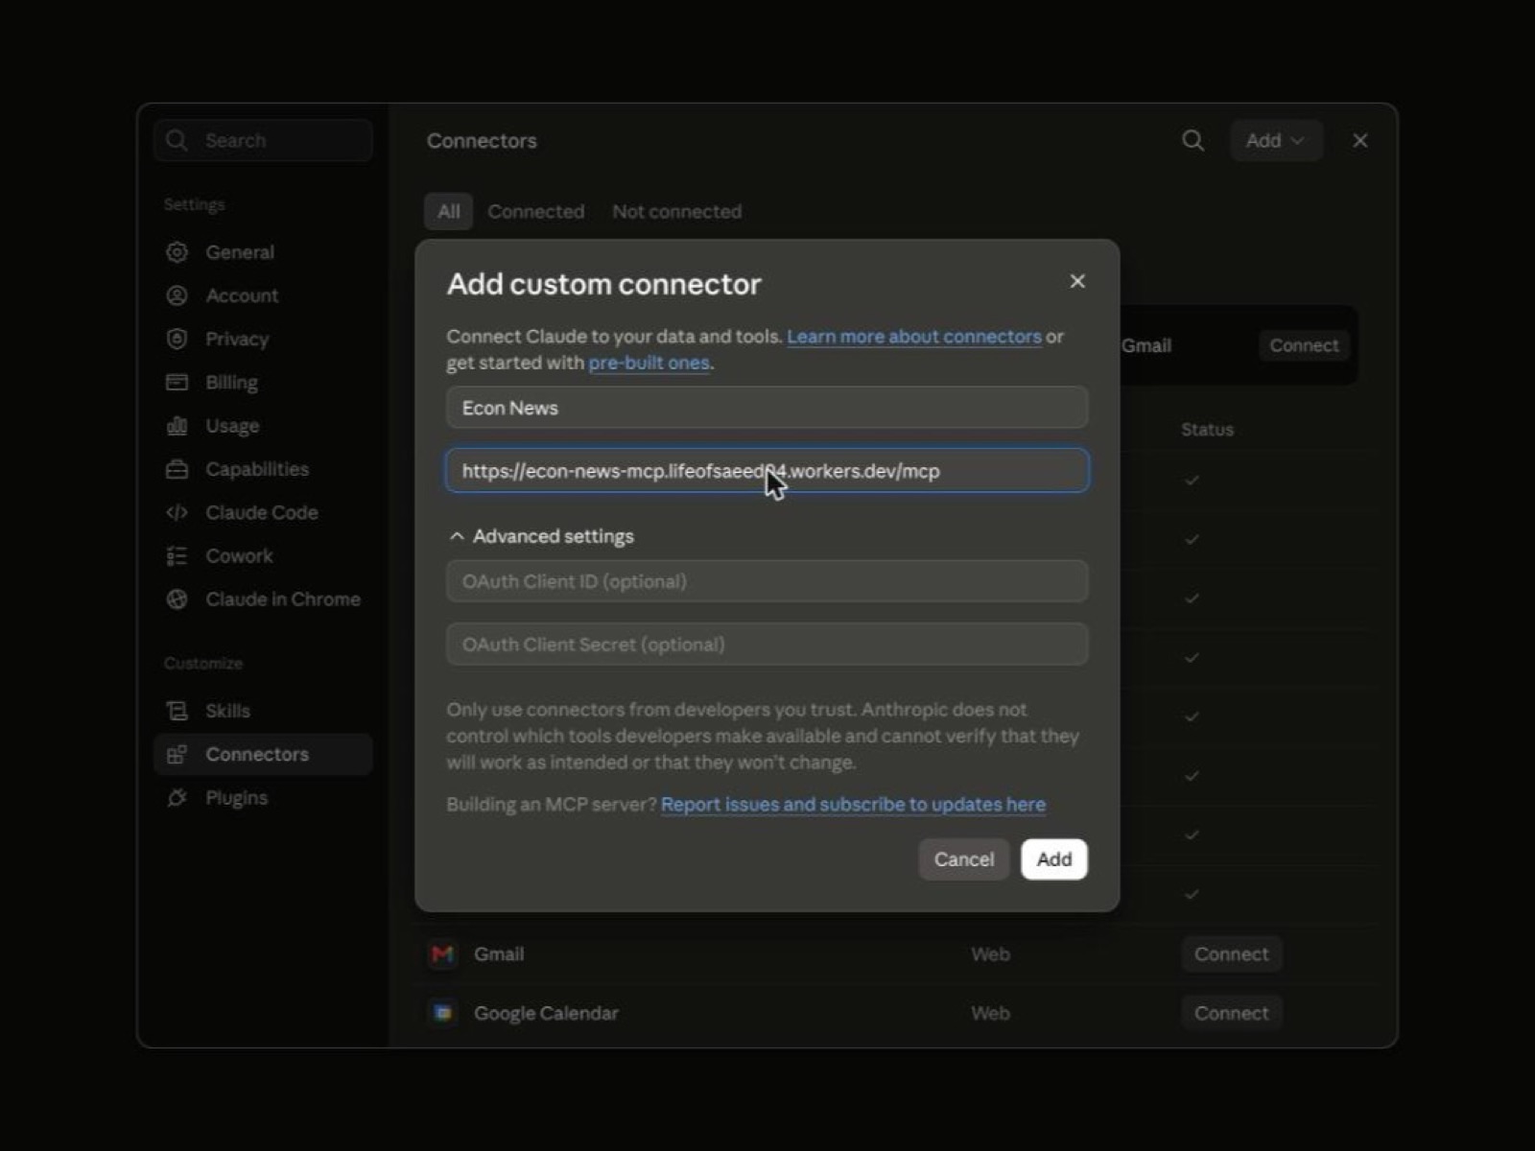Click the General settings gear icon
The image size is (1535, 1151).
click(x=177, y=252)
